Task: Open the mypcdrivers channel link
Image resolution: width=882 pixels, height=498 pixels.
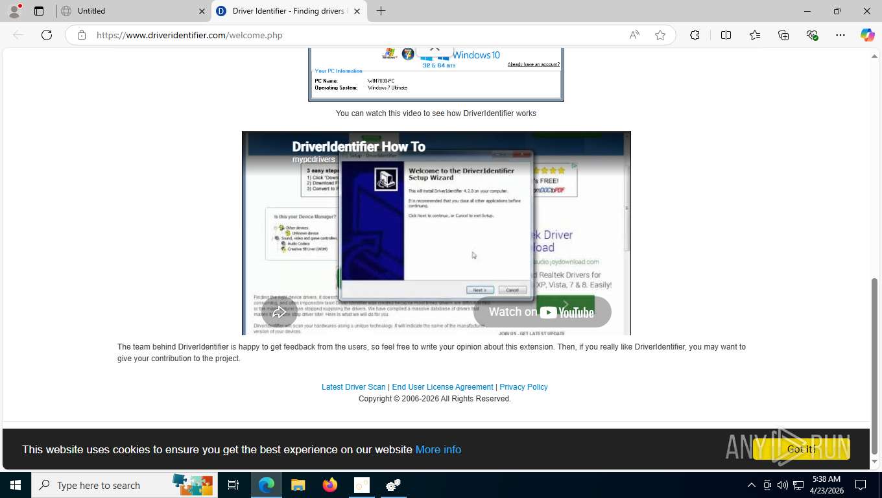Action: tap(313, 160)
